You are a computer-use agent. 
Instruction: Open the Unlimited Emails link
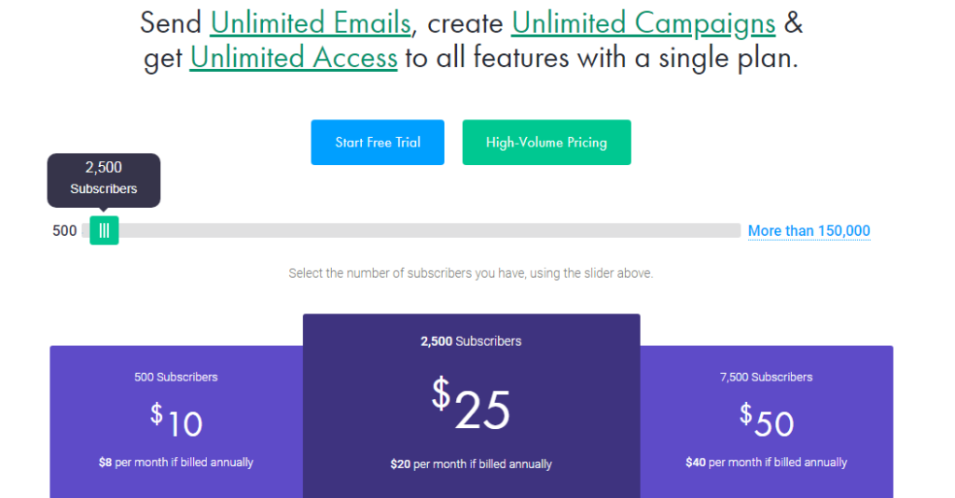coord(311,23)
